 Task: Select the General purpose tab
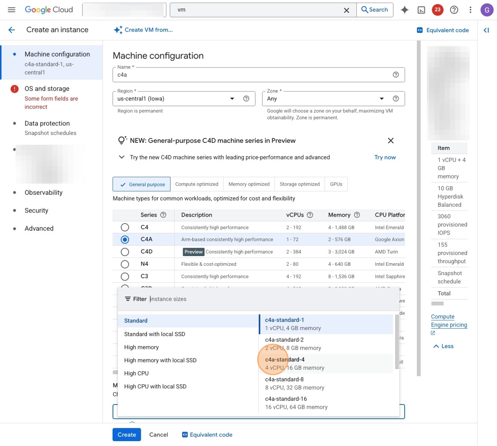tap(142, 184)
